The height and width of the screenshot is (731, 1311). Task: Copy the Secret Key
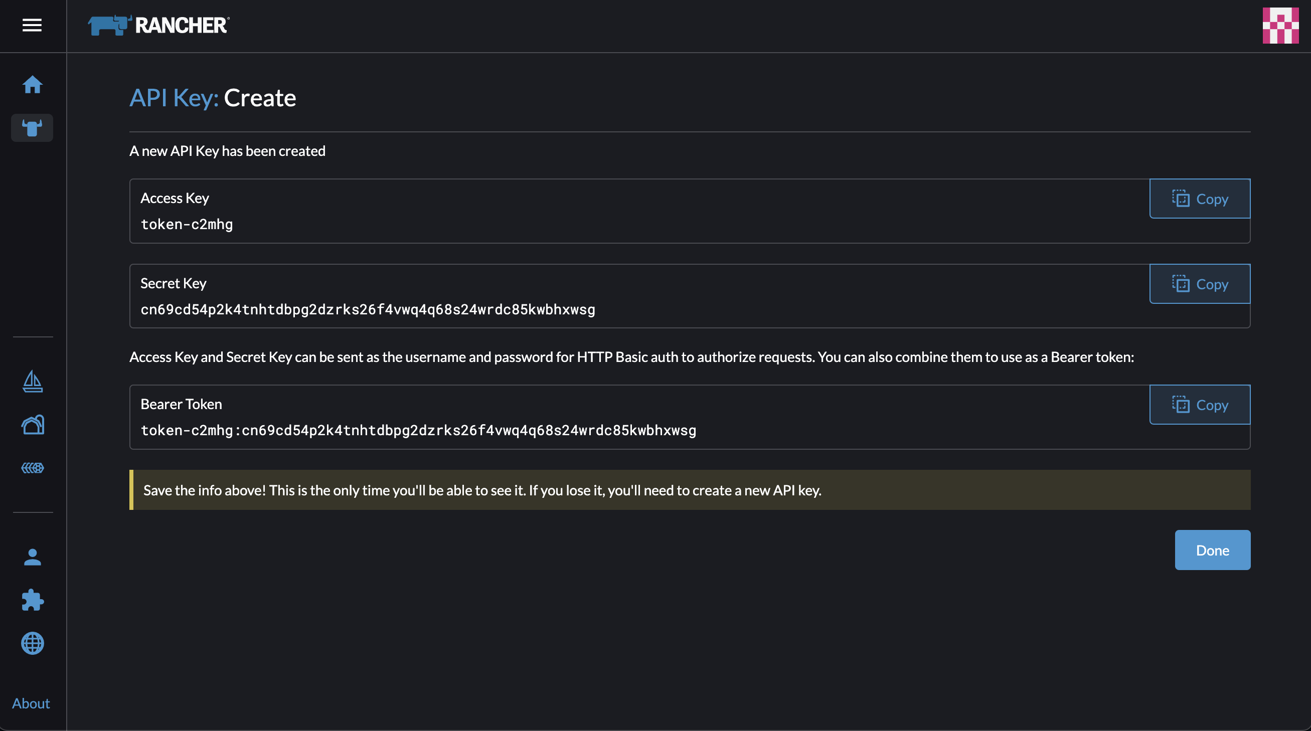pos(1200,284)
